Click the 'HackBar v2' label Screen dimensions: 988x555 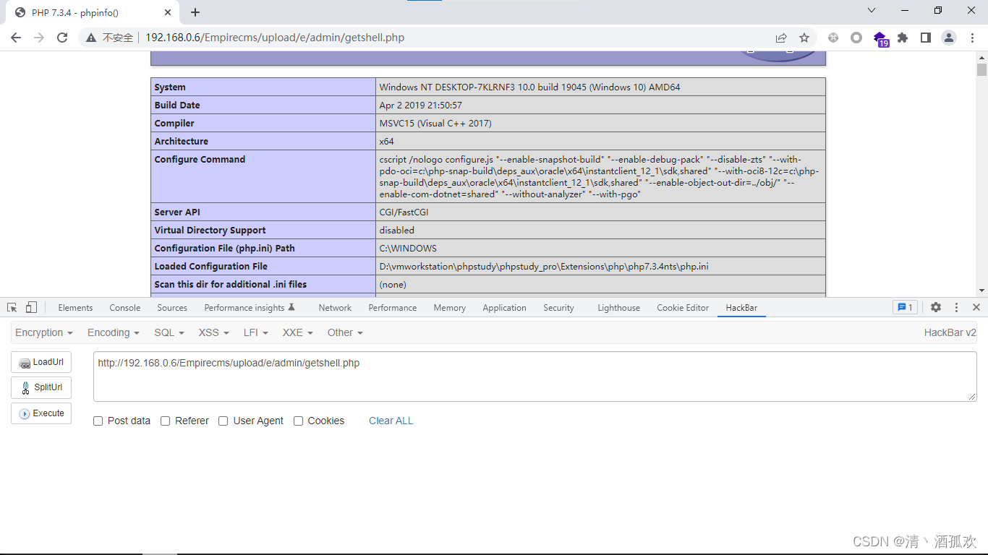950,332
